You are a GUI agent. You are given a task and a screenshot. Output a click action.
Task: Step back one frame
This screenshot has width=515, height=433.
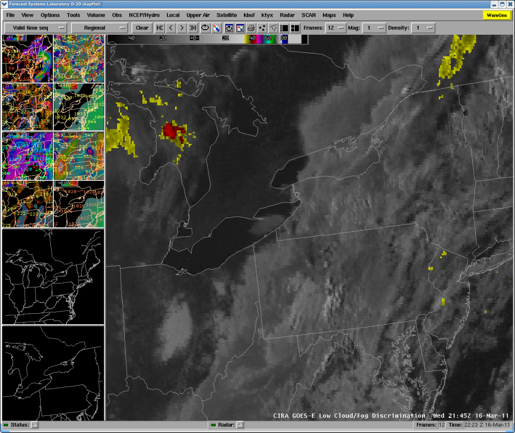point(170,28)
